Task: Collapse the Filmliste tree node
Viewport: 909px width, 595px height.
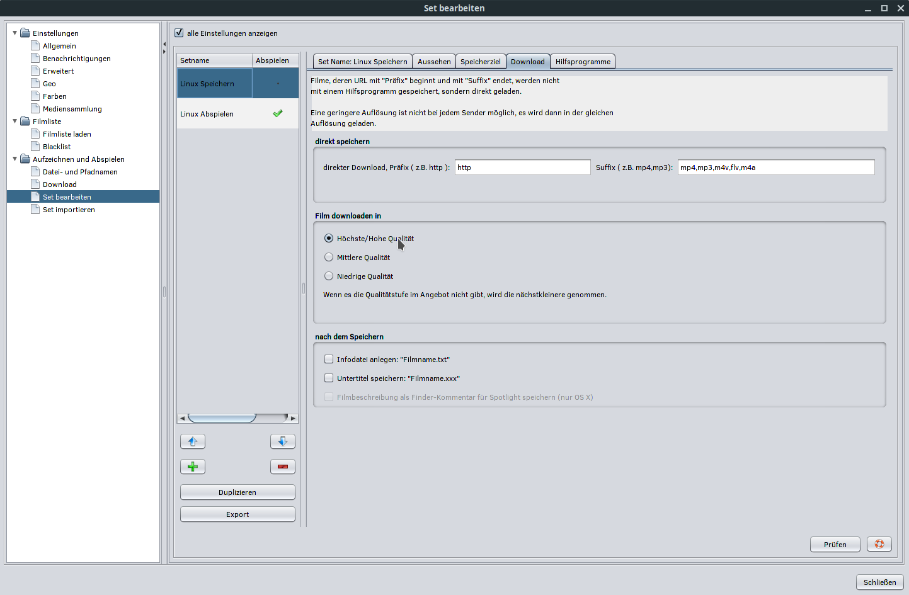Action: [x=15, y=121]
